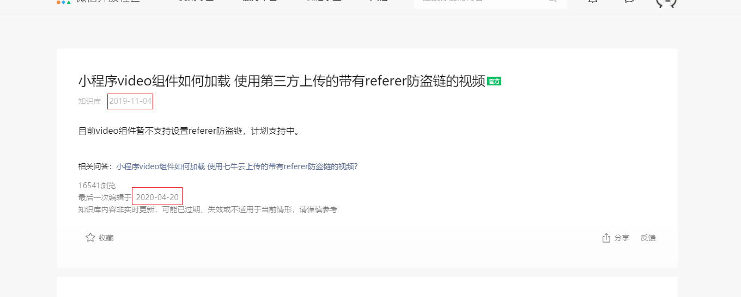Open the community name text beside logo
The height and width of the screenshot is (297, 741).
108,2
